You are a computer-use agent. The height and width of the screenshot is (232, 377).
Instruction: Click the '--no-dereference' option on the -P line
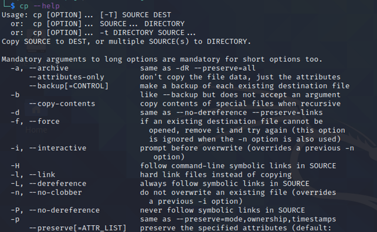pos(64,210)
